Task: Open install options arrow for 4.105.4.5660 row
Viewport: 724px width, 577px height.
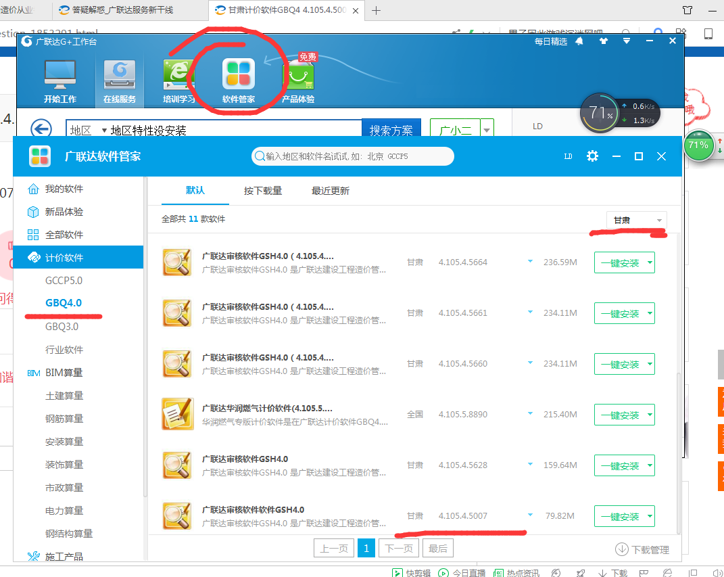Action: tap(650, 364)
